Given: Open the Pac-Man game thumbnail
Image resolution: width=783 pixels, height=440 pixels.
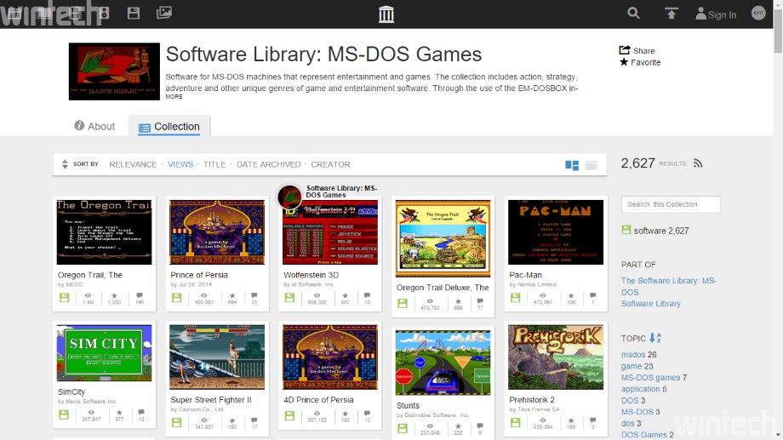Looking at the screenshot, I should coord(556,232).
